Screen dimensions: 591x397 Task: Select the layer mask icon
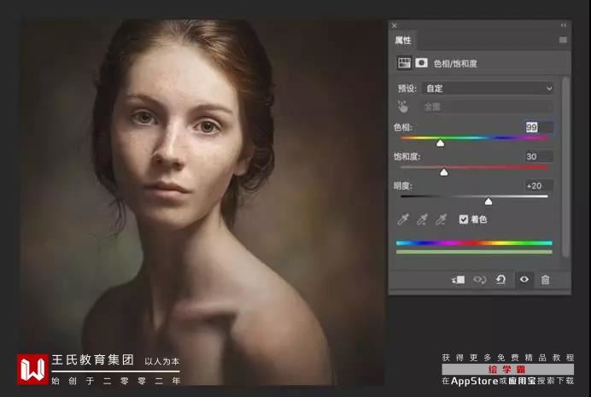coord(421,63)
